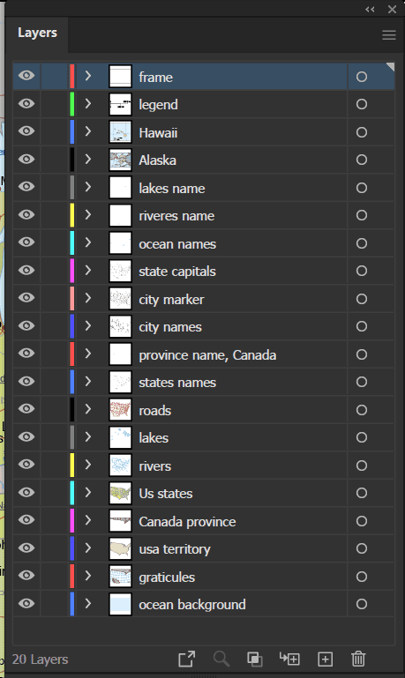Click target circle for roads layer

pyautogui.click(x=362, y=410)
